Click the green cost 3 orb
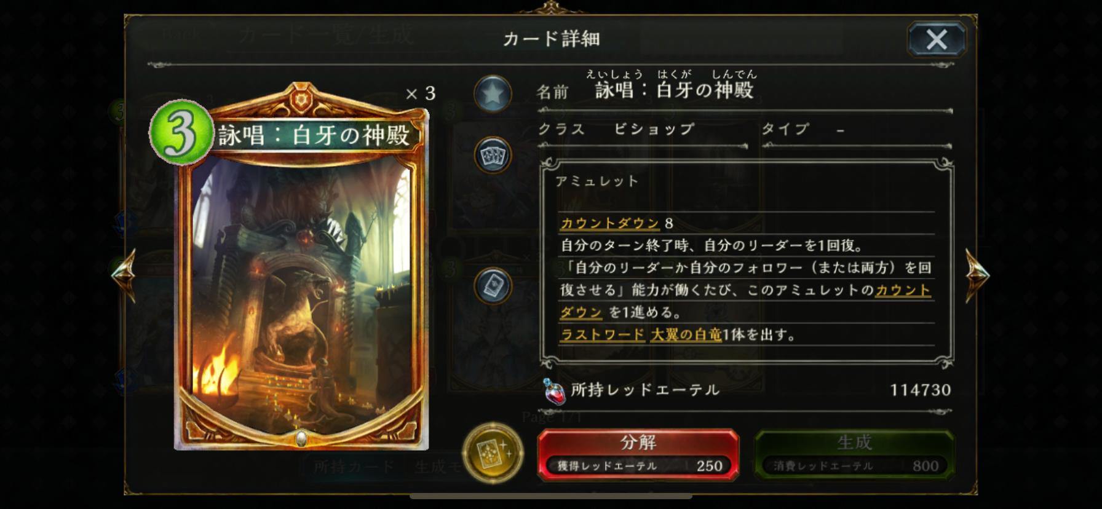This screenshot has height=509, width=1102. (181, 133)
